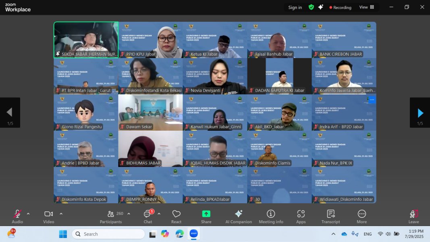Go to next page of participants
The width and height of the screenshot is (430, 242).
click(420, 113)
